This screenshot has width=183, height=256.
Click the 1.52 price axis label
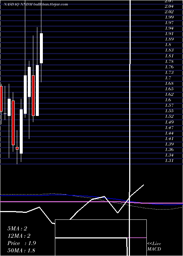click(x=169, y=116)
